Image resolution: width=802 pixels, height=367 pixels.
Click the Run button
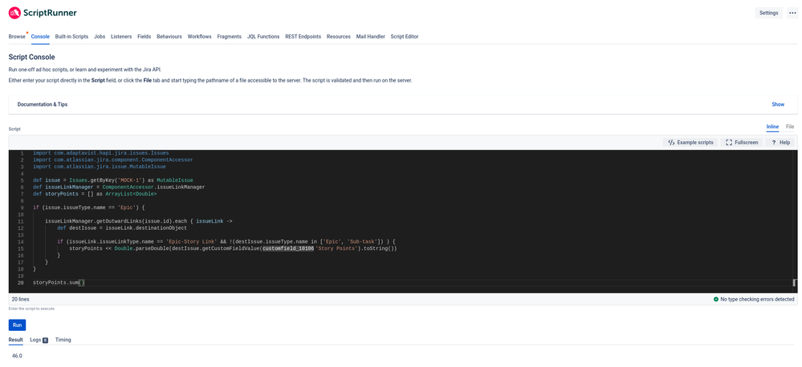pyautogui.click(x=18, y=325)
